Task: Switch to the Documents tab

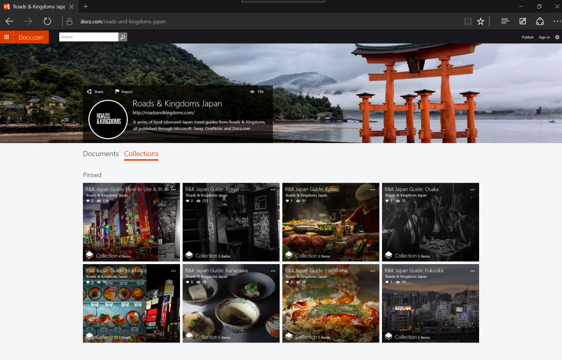Action: pyautogui.click(x=100, y=154)
